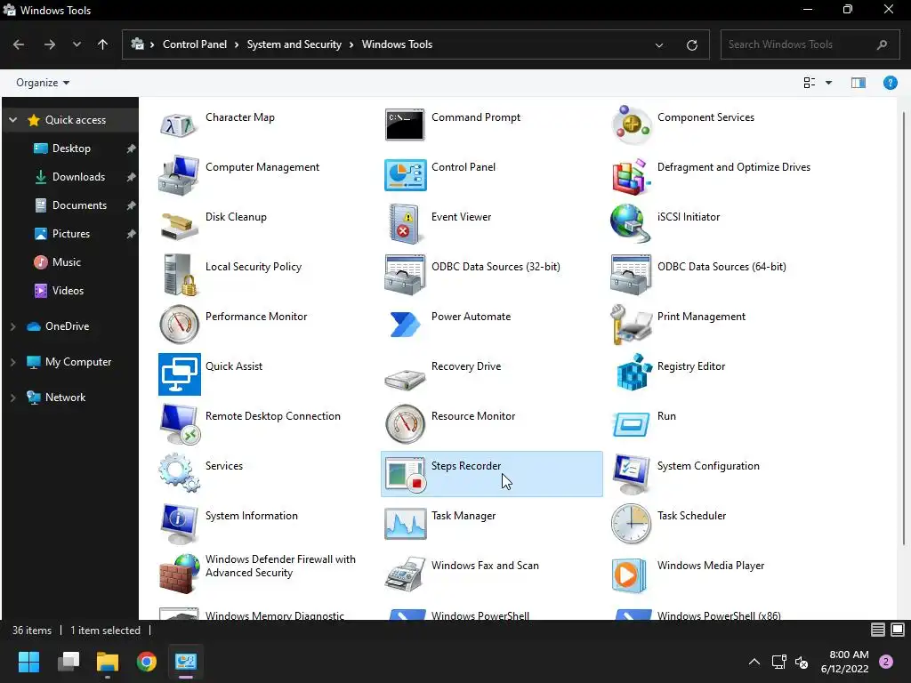Select the Command Prompt icon
The width and height of the screenshot is (911, 683).
click(405, 125)
